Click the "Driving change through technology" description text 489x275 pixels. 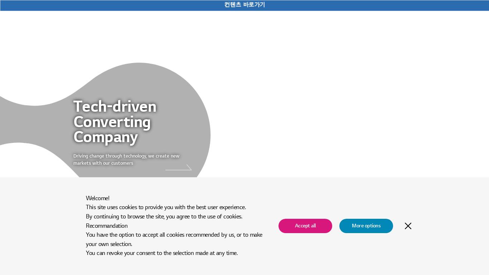click(x=126, y=159)
